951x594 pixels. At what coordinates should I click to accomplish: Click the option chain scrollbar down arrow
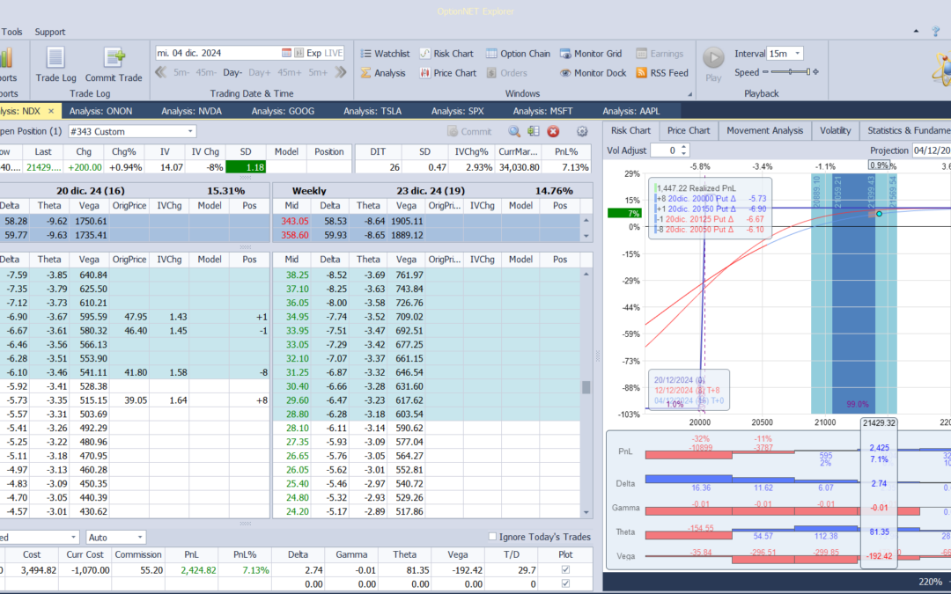pyautogui.click(x=586, y=513)
